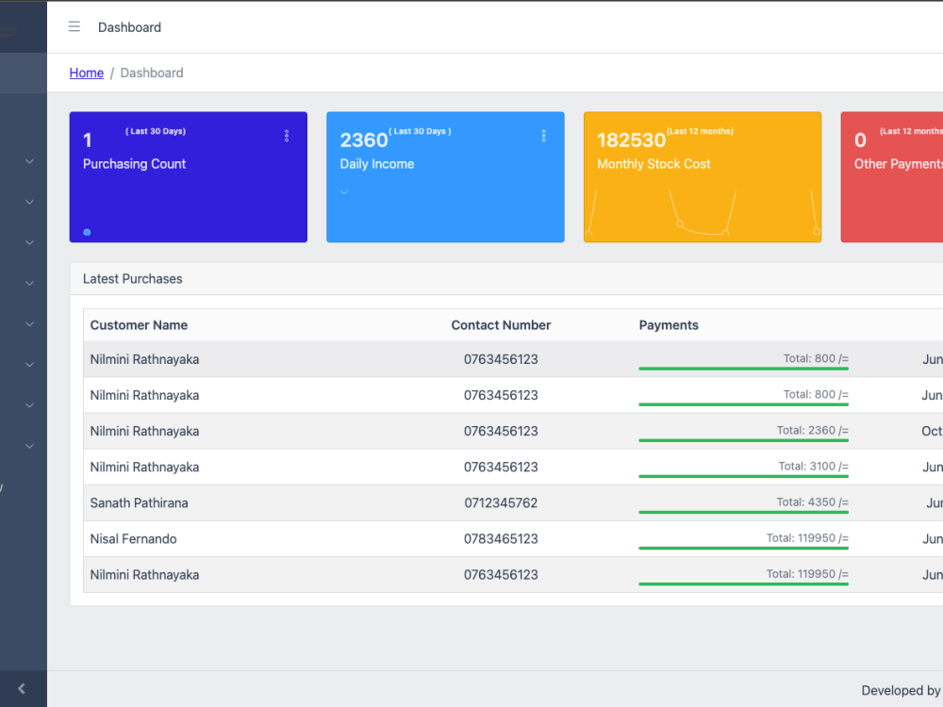Expand the bottommost sidebar menu chevron
The image size is (943, 707).
point(29,446)
